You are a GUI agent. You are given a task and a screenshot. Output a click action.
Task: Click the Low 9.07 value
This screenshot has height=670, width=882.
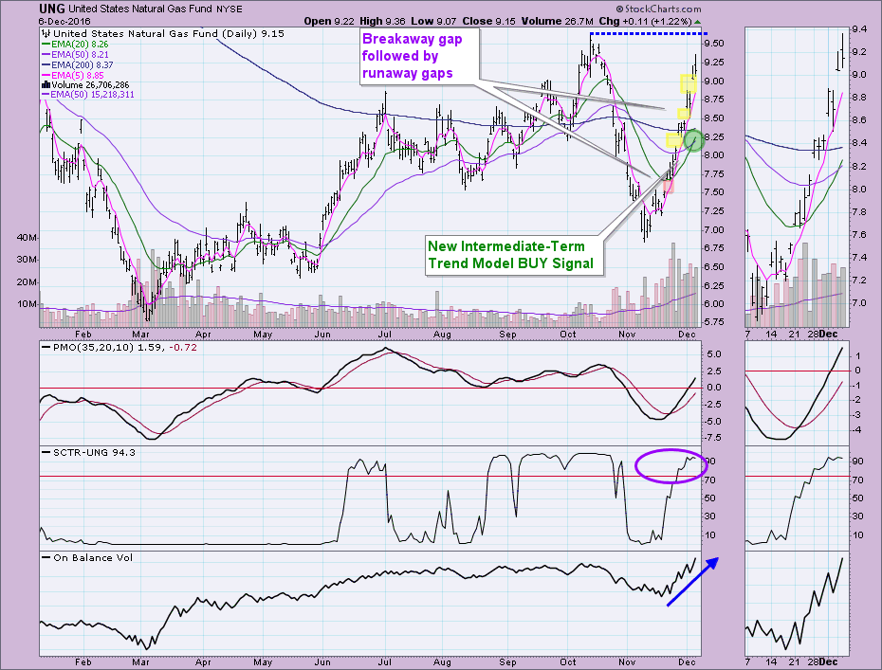[x=434, y=22]
